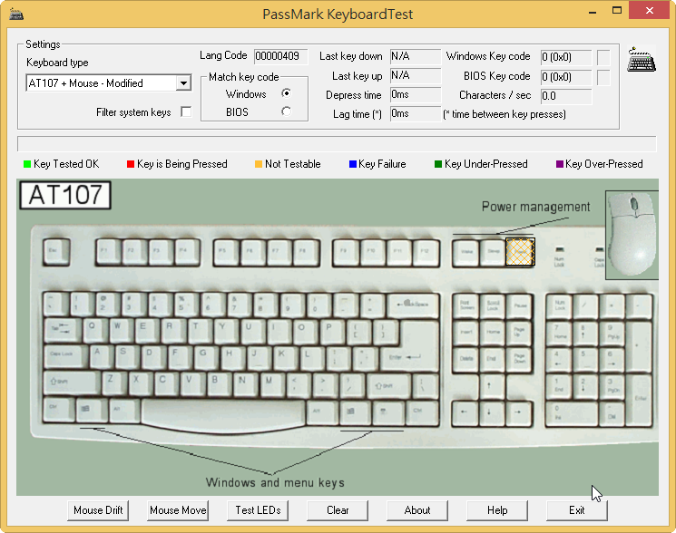Click the Num Lock key on numpad
Viewport: 676px width, 533px height.
pos(560,306)
